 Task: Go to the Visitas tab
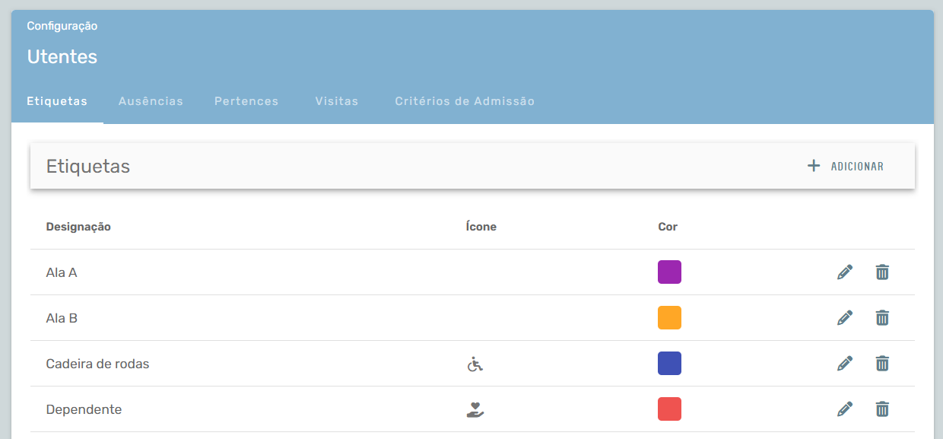pos(337,101)
